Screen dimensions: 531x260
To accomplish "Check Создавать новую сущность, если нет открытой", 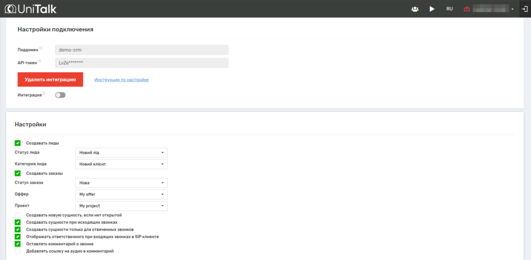I will pyautogui.click(x=18, y=215).
